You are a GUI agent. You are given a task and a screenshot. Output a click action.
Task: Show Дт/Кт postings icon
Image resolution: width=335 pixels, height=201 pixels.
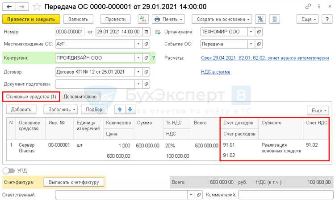(x=143, y=19)
